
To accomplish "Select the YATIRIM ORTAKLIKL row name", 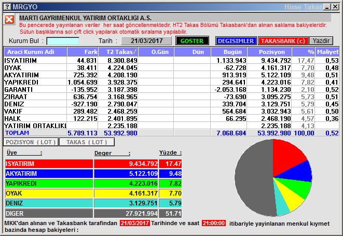I will pyautogui.click(x=35, y=126).
